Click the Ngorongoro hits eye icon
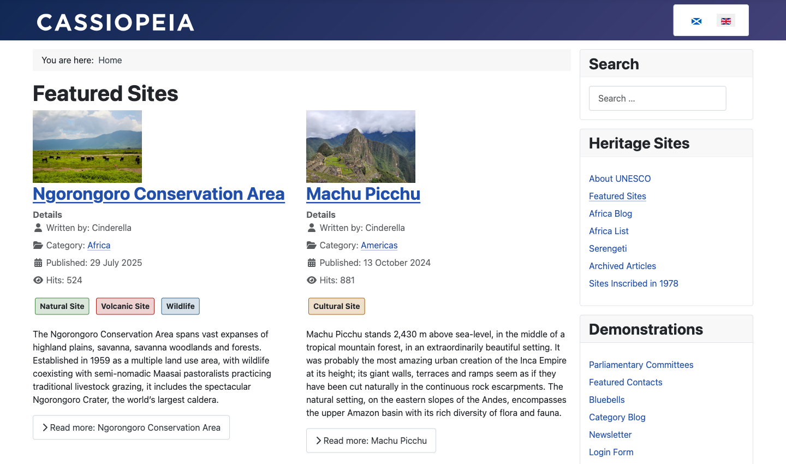The width and height of the screenshot is (786, 464). click(38, 280)
